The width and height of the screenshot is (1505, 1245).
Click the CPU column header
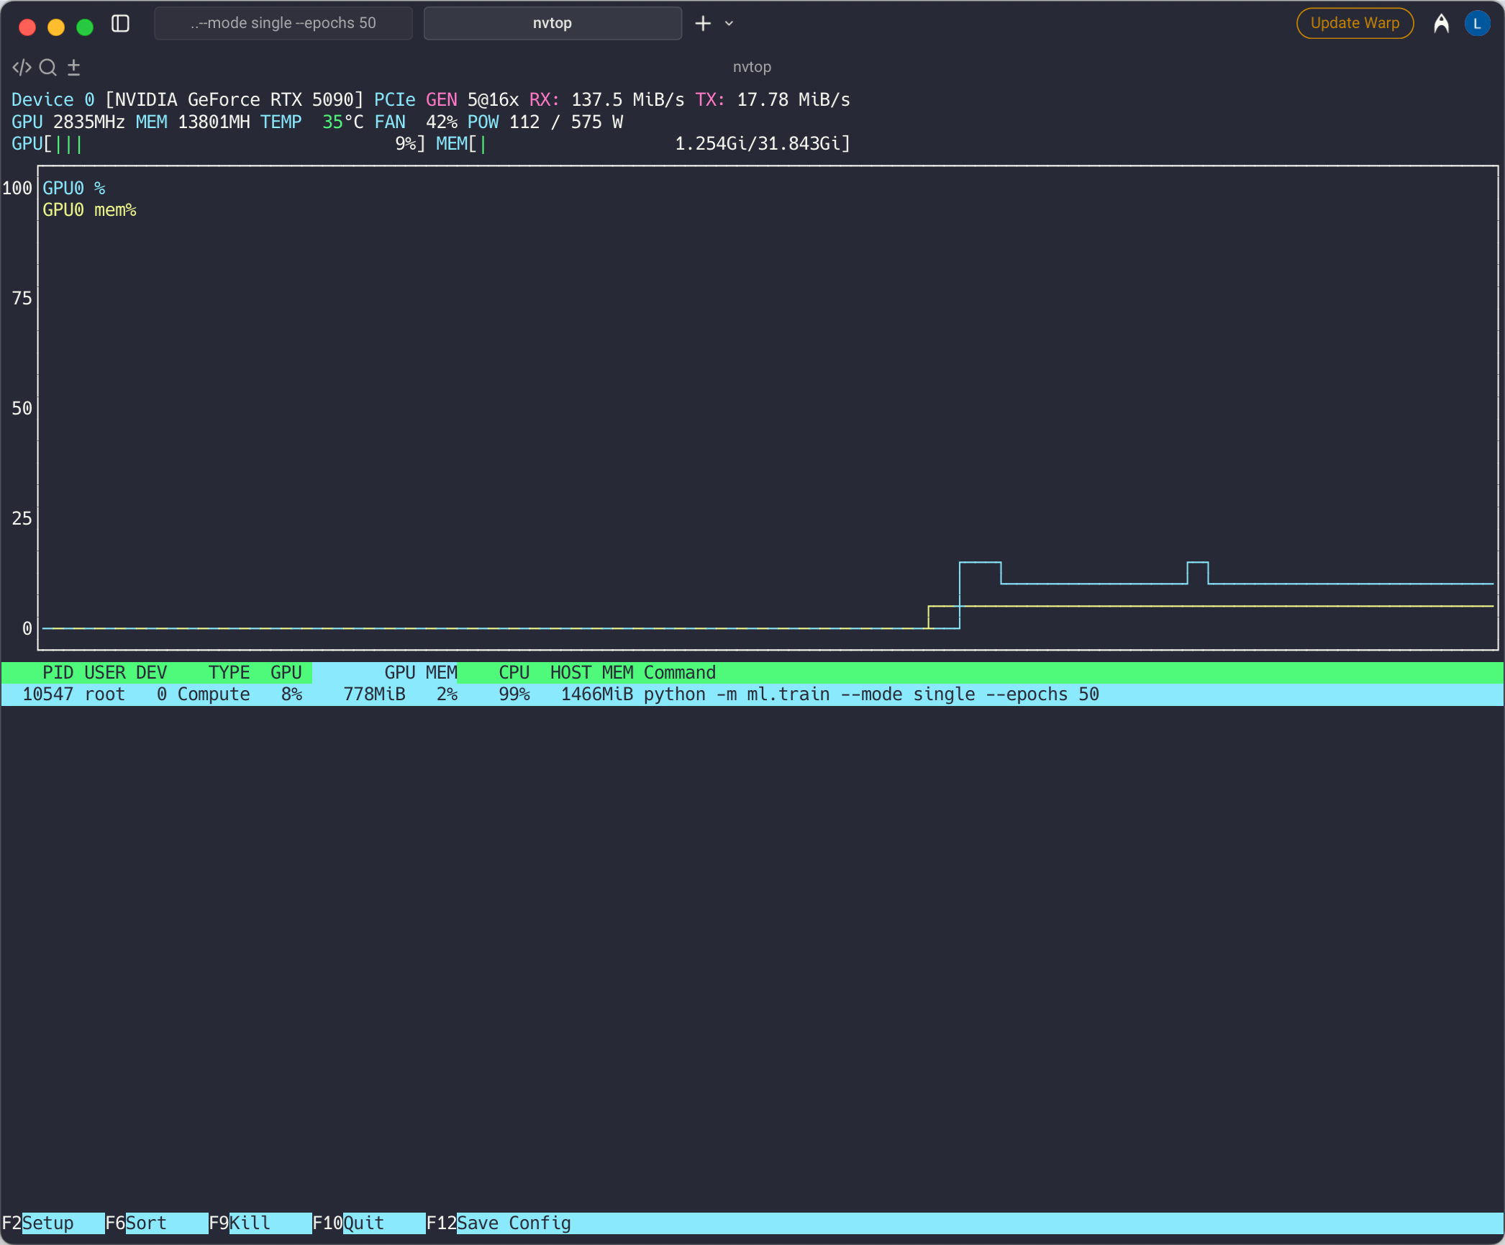[x=514, y=673]
